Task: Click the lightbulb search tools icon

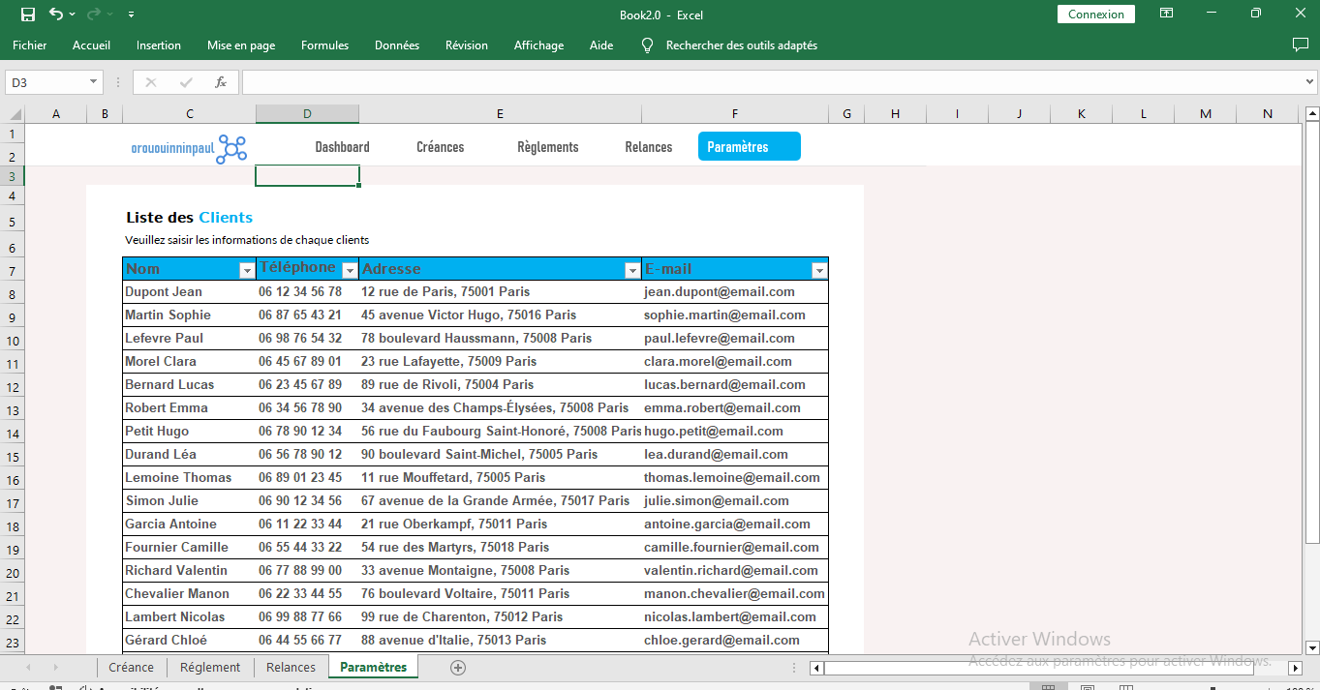Action: click(x=648, y=45)
